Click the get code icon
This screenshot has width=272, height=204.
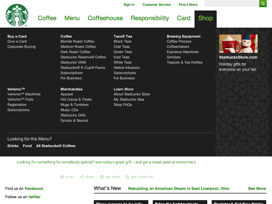[102, 177]
